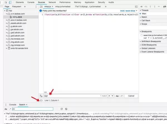
Task: Toggle the device toolbar icon
Action: click(10, 2)
